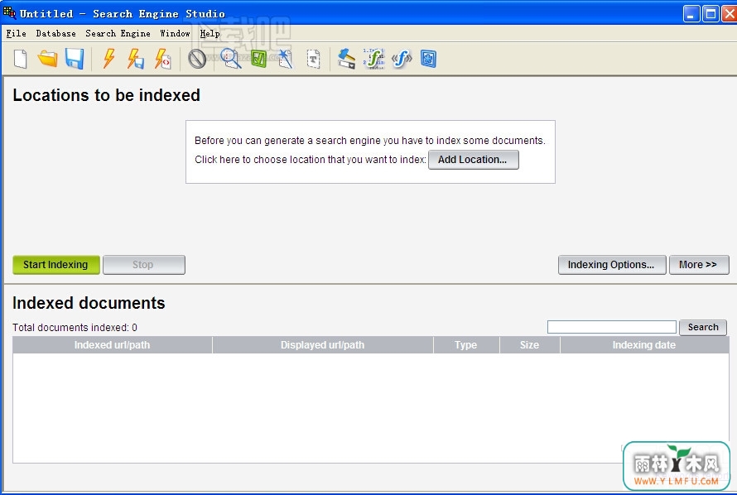Click the lightning bolt with code page icon

pos(162,59)
